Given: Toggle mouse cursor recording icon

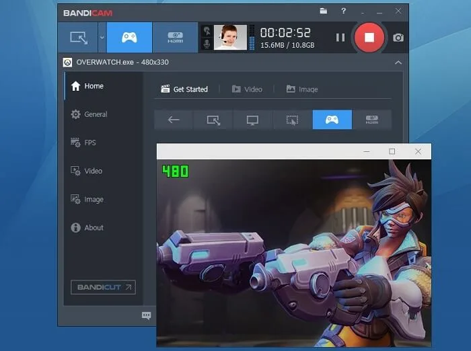Looking at the screenshot, I should 207,31.
